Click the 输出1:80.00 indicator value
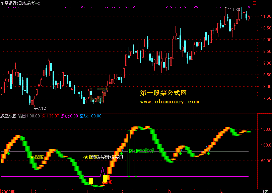 click(x=29, y=116)
